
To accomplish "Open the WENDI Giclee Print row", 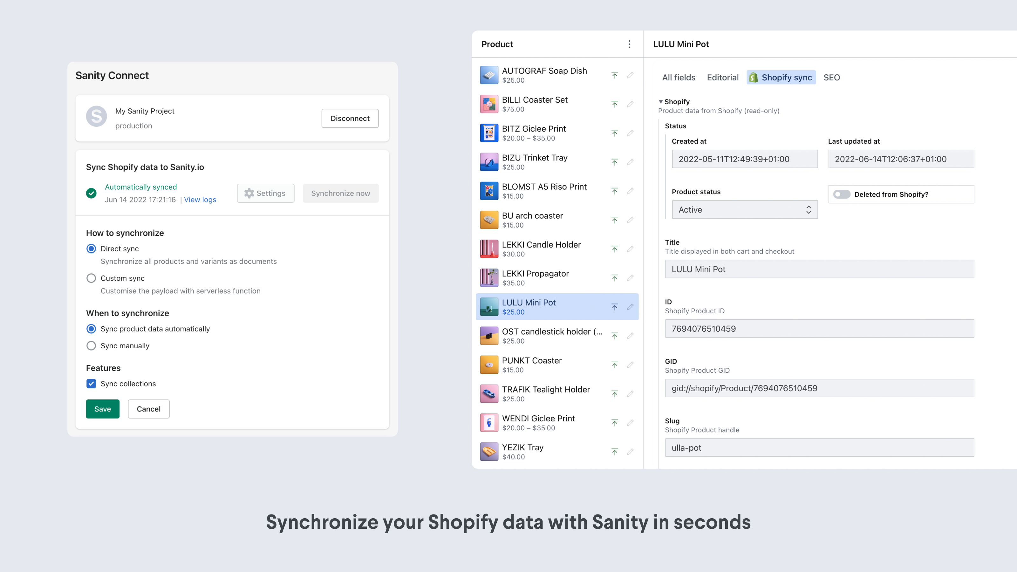I will pyautogui.click(x=557, y=423).
